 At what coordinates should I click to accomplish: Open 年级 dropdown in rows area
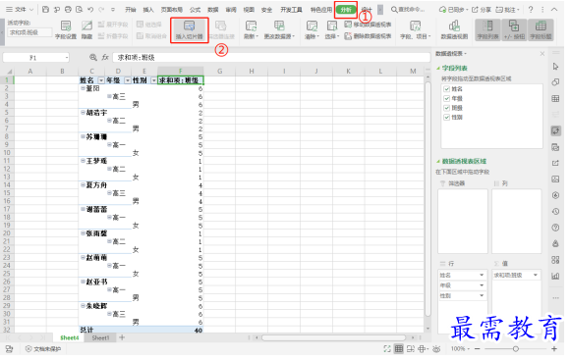[x=482, y=285]
